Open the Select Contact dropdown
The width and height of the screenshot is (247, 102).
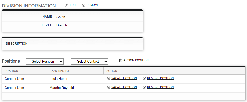click(x=90, y=62)
